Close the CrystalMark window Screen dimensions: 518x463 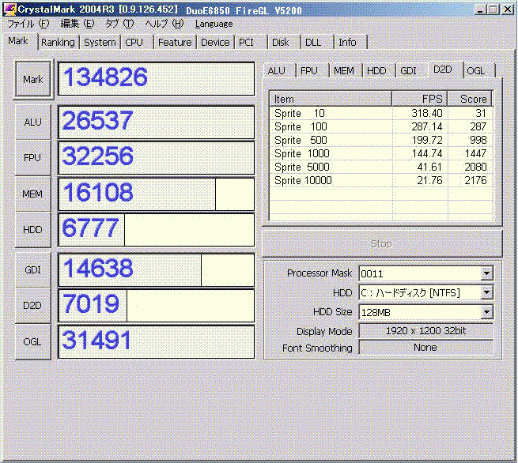coord(508,9)
